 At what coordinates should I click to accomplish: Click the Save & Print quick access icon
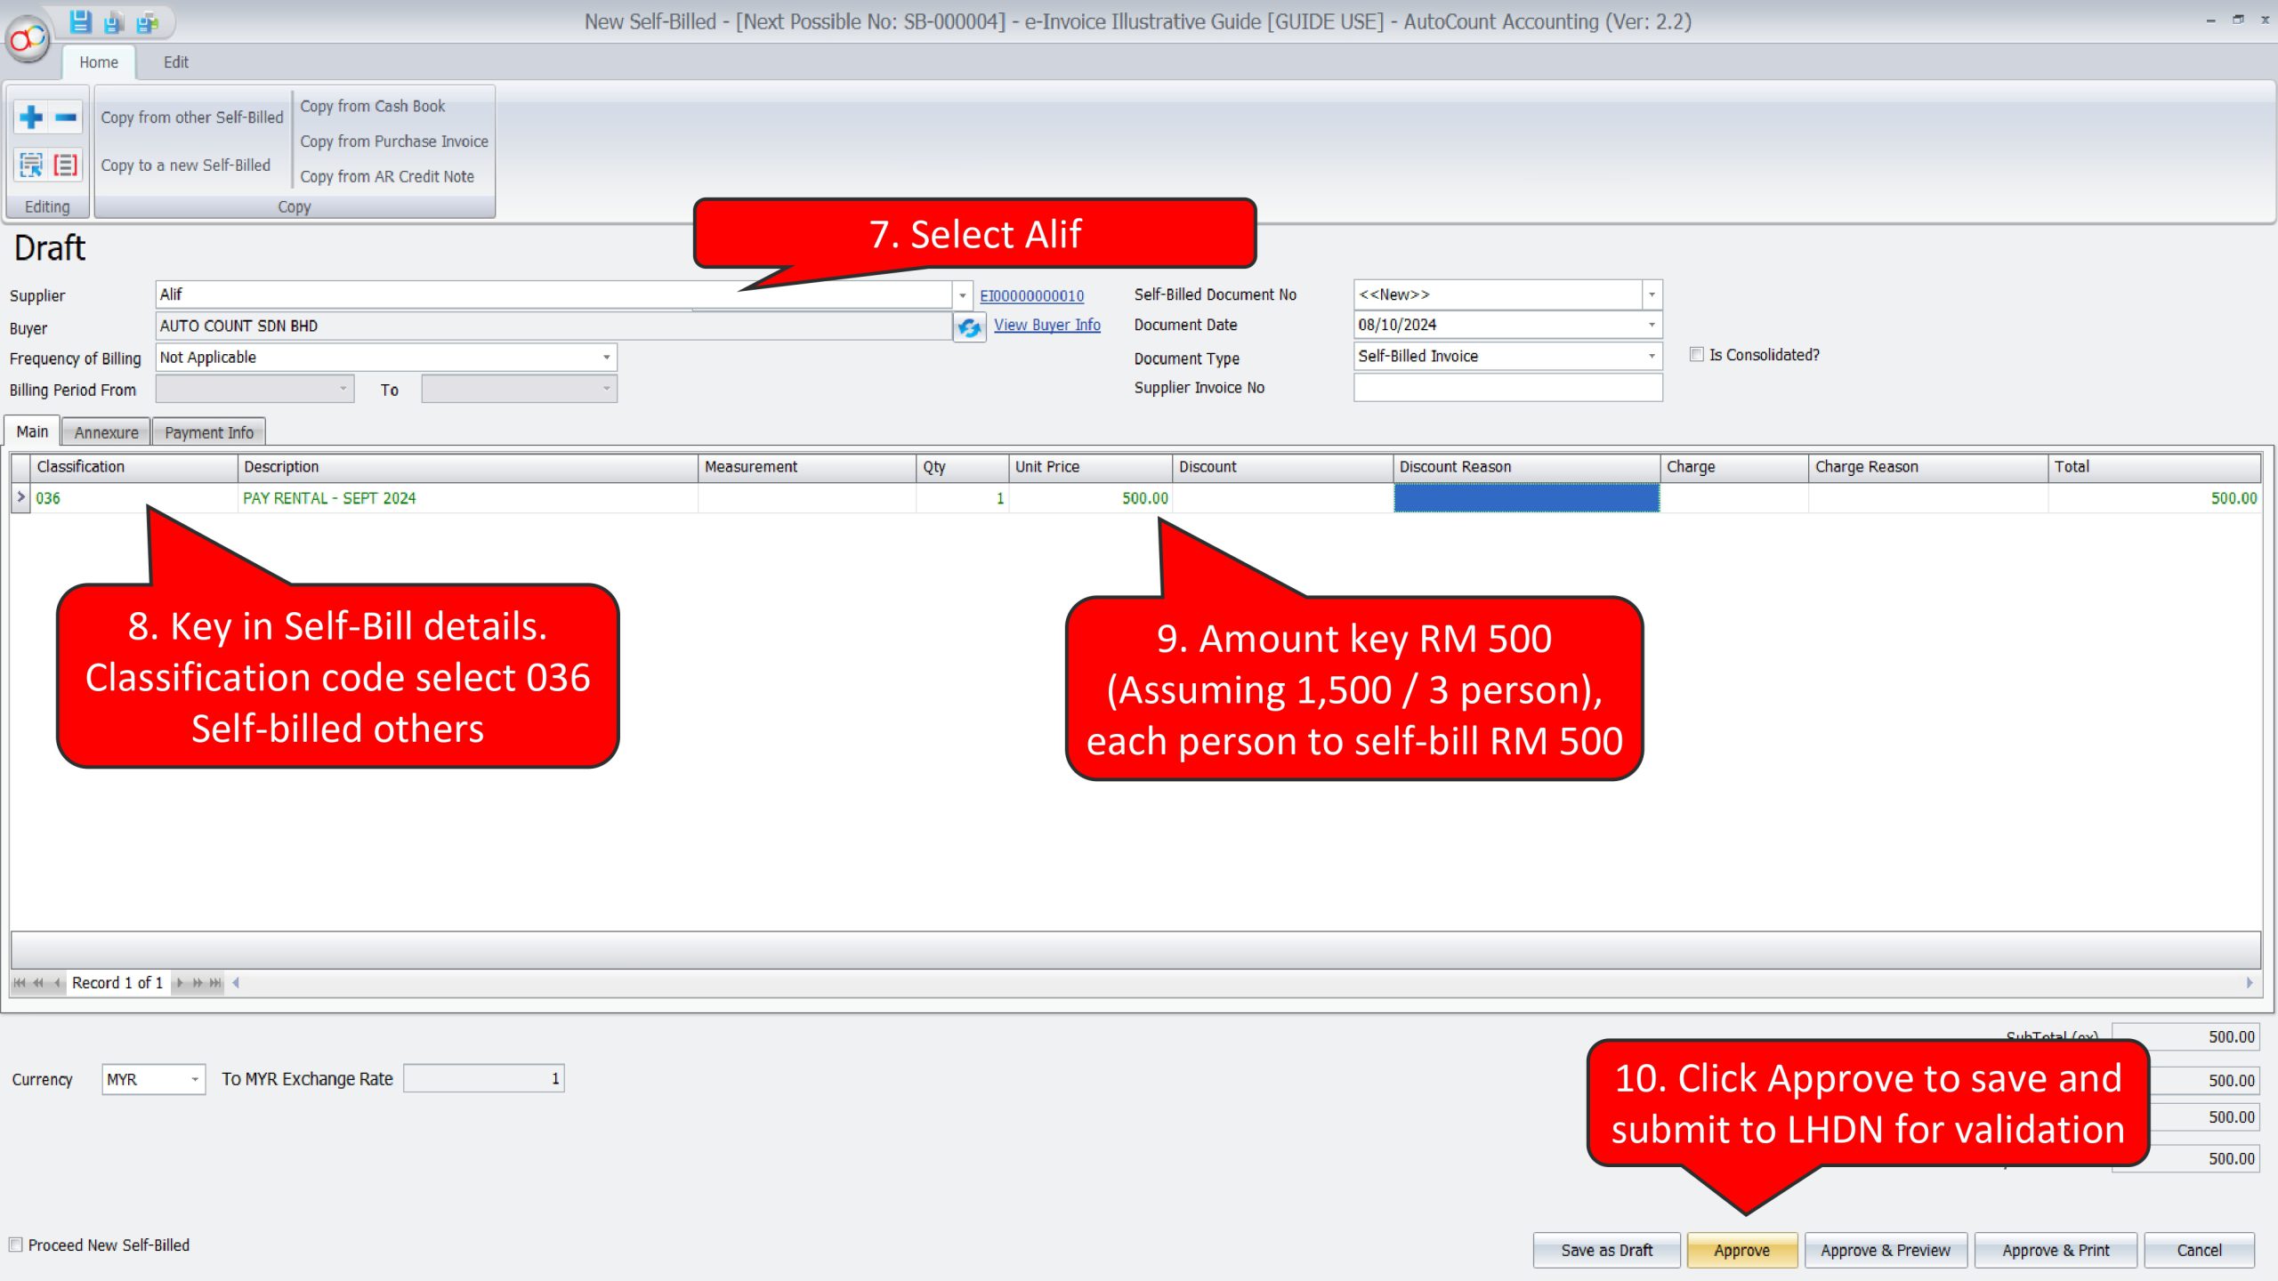(147, 22)
